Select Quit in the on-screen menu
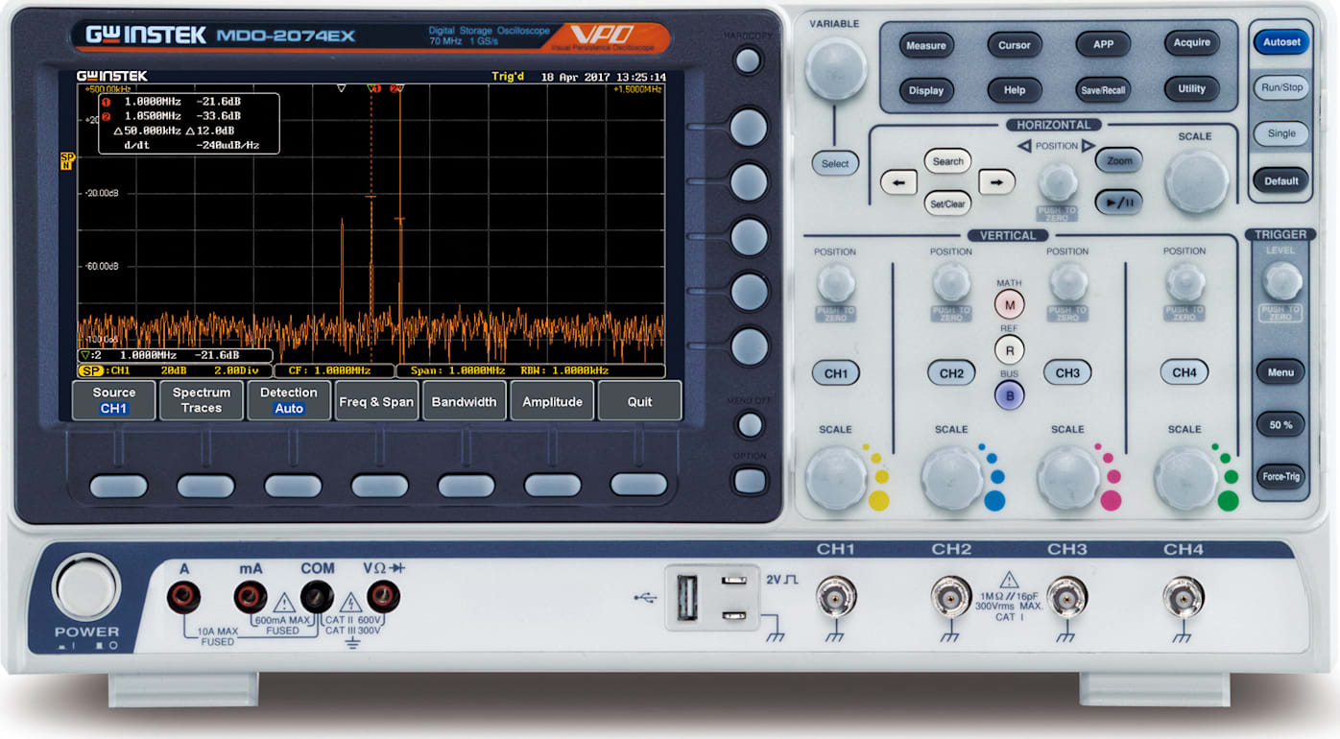The height and width of the screenshot is (739, 1340). (x=639, y=400)
